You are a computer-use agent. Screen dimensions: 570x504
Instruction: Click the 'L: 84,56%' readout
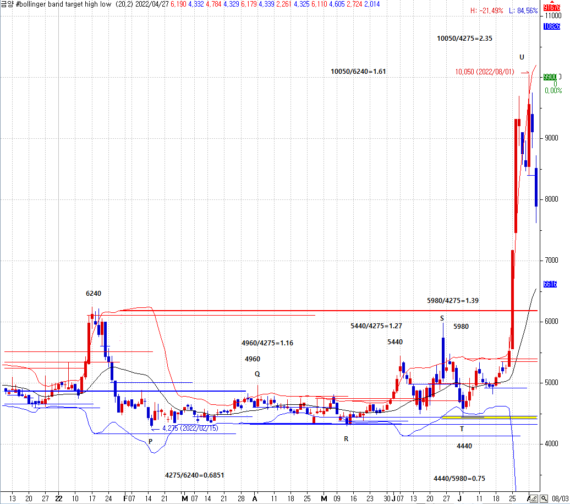tap(523, 11)
